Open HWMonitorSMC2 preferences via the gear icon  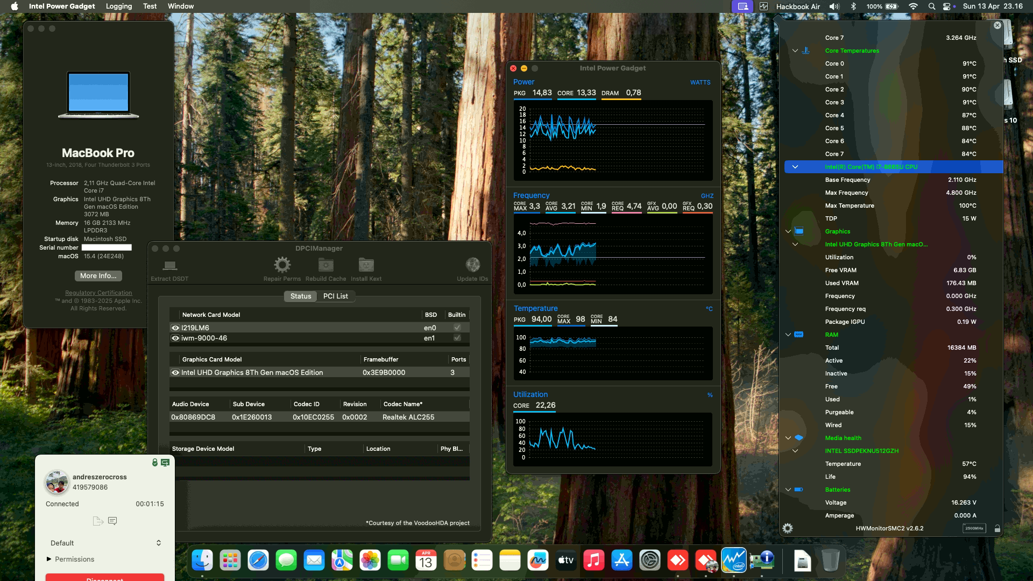pos(787,528)
